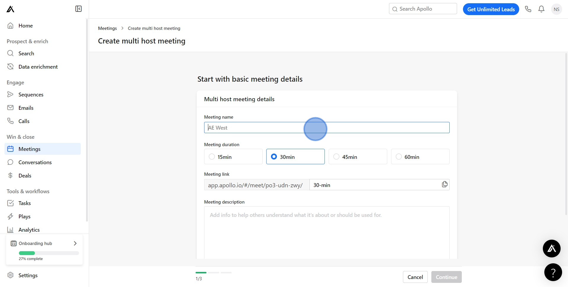Click the Calls phone sidebar icon
This screenshot has height=287, width=568.
click(10, 121)
